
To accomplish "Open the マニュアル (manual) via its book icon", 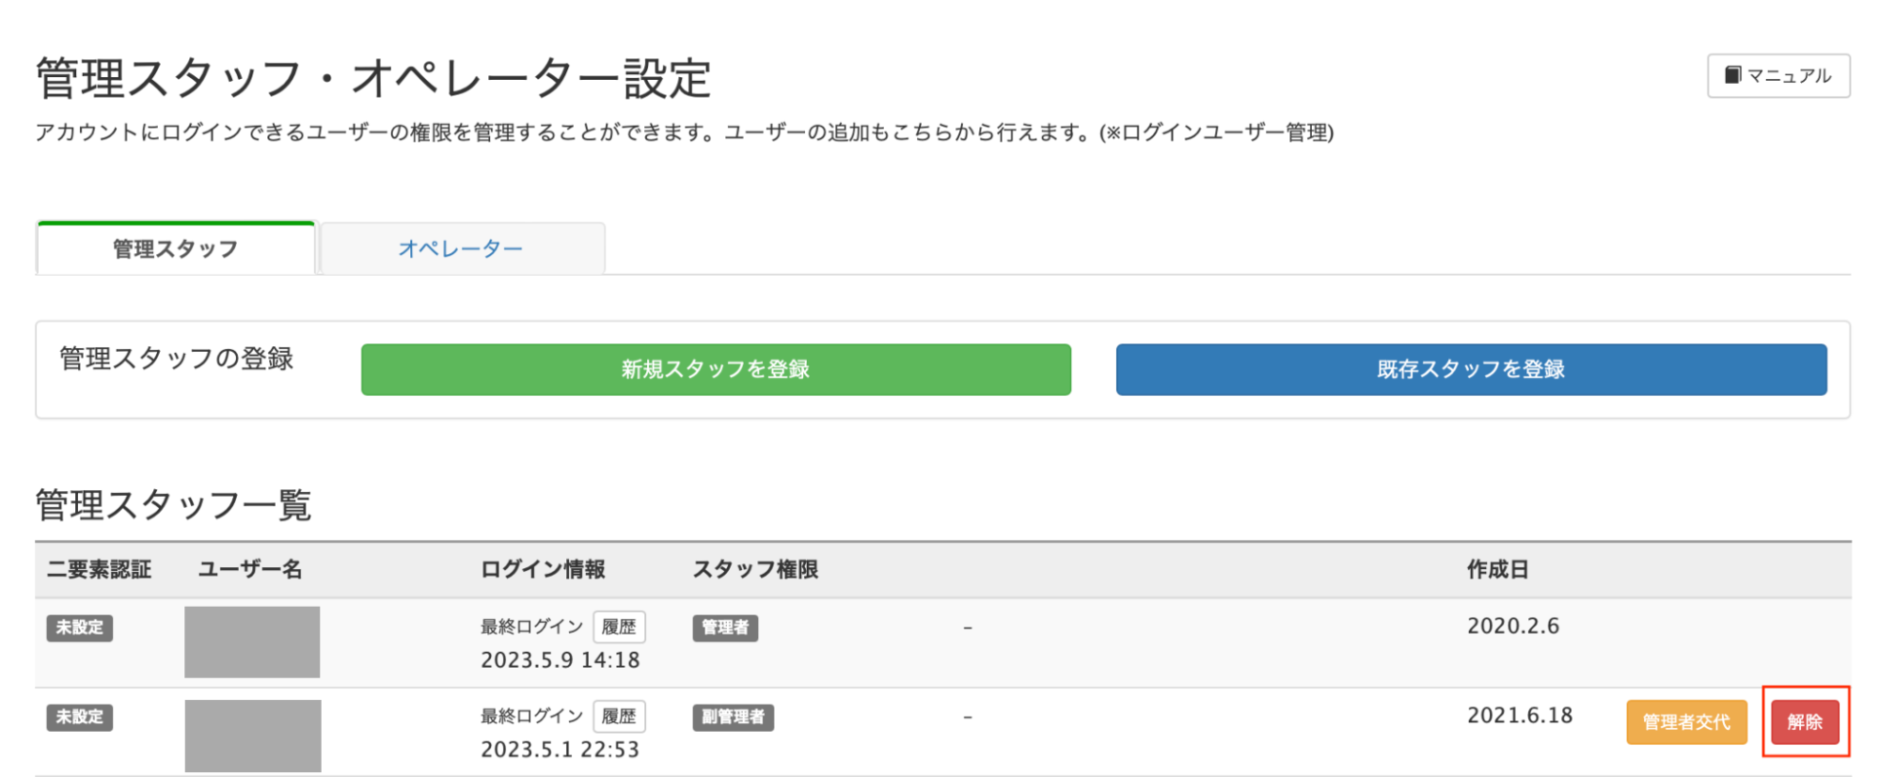I will [x=1735, y=74].
